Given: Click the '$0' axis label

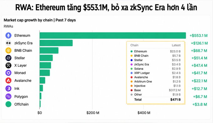Looking at the screenshot, I should (40, 113).
